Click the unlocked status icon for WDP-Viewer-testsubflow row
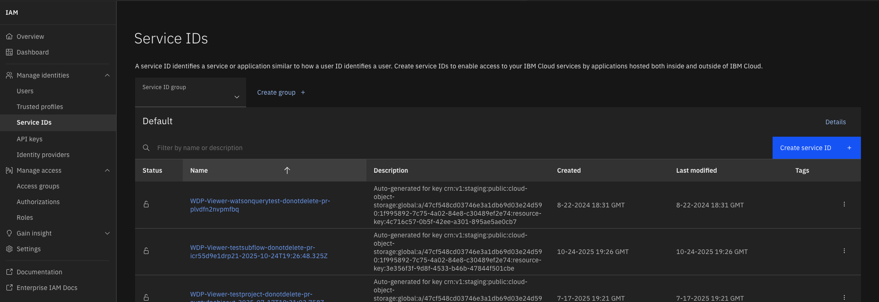The image size is (879, 302). pos(146,251)
